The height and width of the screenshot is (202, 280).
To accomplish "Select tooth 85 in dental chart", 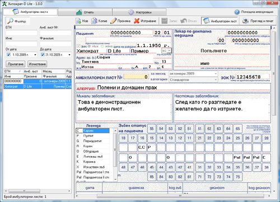I will [152, 177].
